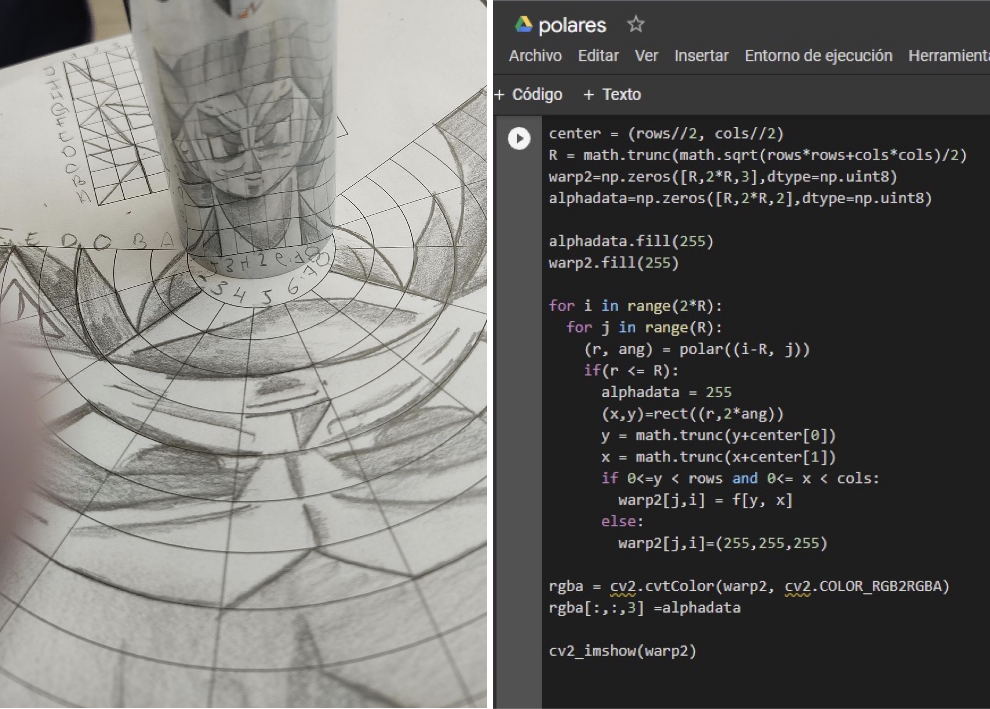
Task: Open the Entorno de ejecución menu
Action: click(x=818, y=56)
